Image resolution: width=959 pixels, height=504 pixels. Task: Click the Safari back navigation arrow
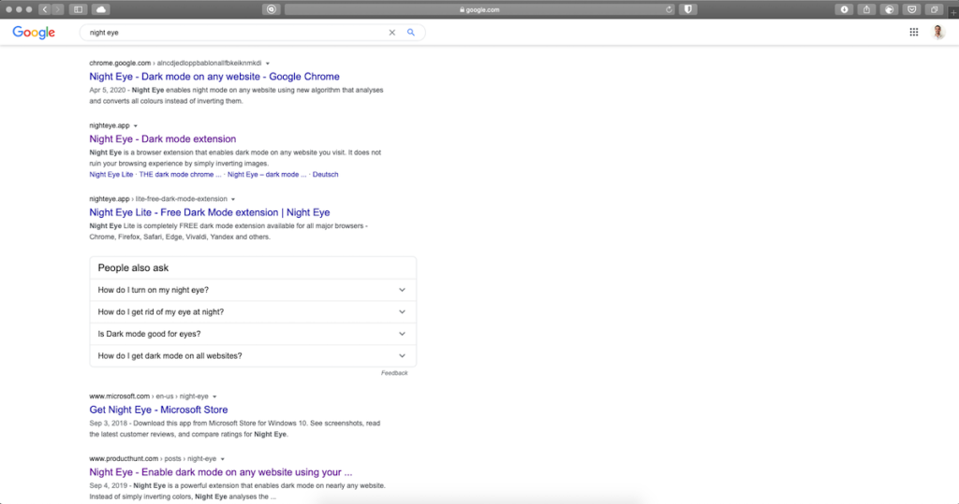click(x=44, y=9)
